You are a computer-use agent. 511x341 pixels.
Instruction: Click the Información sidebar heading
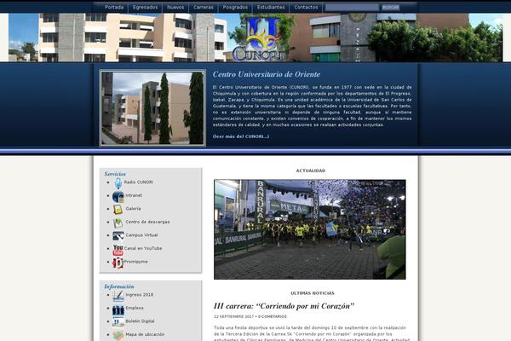point(119,286)
